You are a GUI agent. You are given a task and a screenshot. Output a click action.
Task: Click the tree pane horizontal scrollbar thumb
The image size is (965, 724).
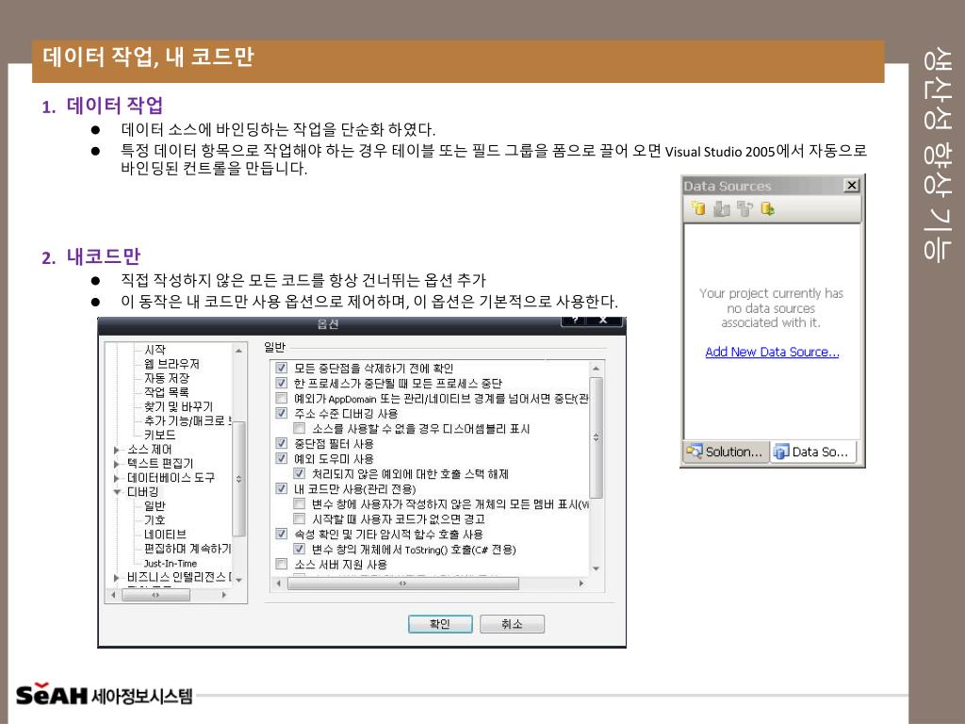point(155,595)
